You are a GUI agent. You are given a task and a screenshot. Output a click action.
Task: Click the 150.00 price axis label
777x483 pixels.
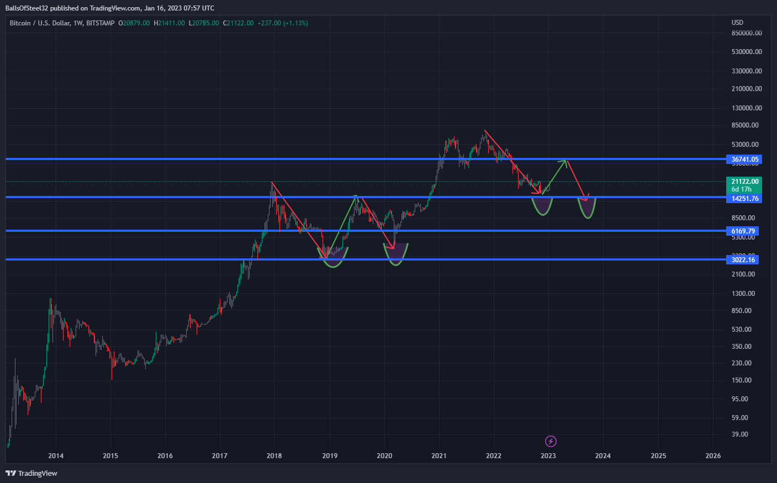click(x=742, y=380)
